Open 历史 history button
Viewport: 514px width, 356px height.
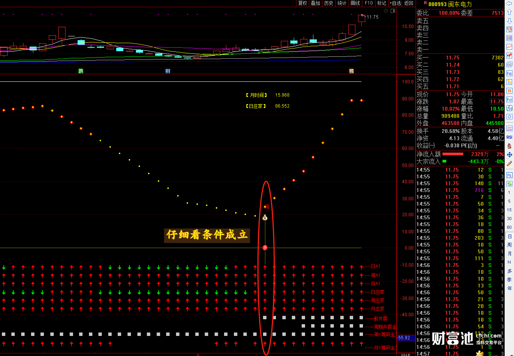(x=329, y=3)
